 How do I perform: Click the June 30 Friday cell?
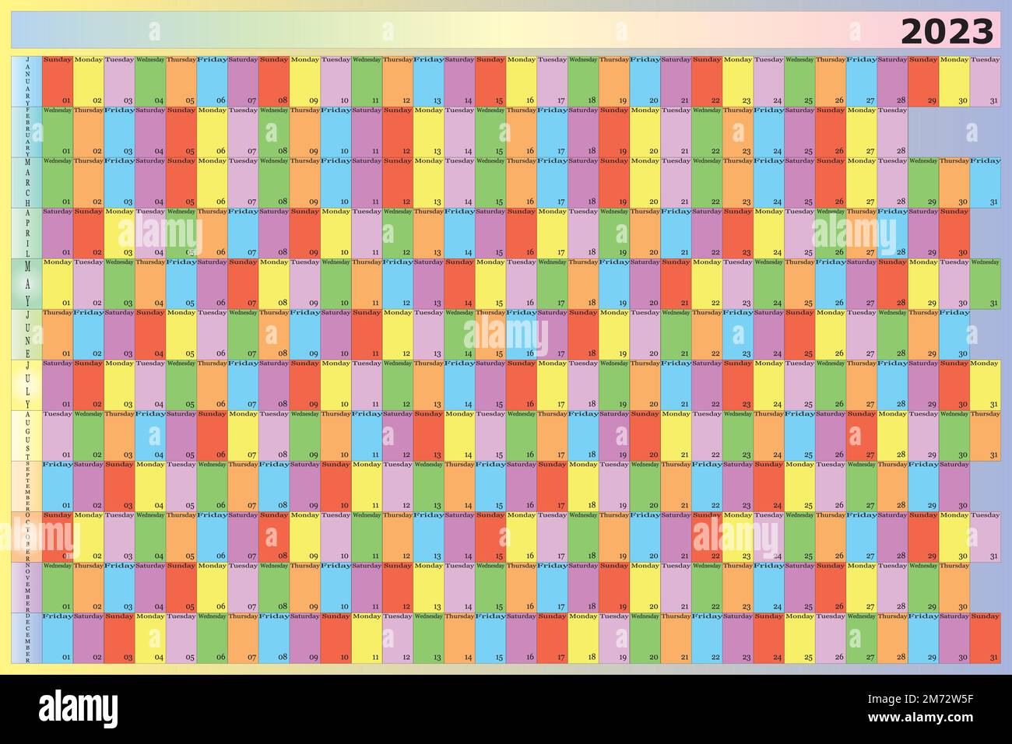[x=954, y=334]
